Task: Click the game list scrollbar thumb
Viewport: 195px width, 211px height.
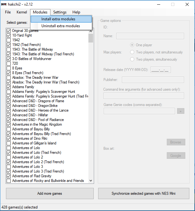Action: (91, 38)
